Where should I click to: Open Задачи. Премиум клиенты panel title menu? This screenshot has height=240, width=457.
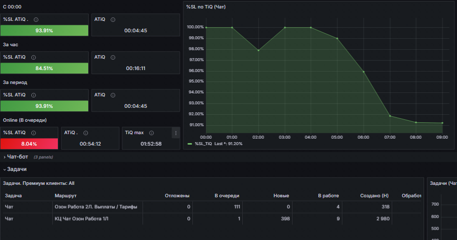(38, 183)
